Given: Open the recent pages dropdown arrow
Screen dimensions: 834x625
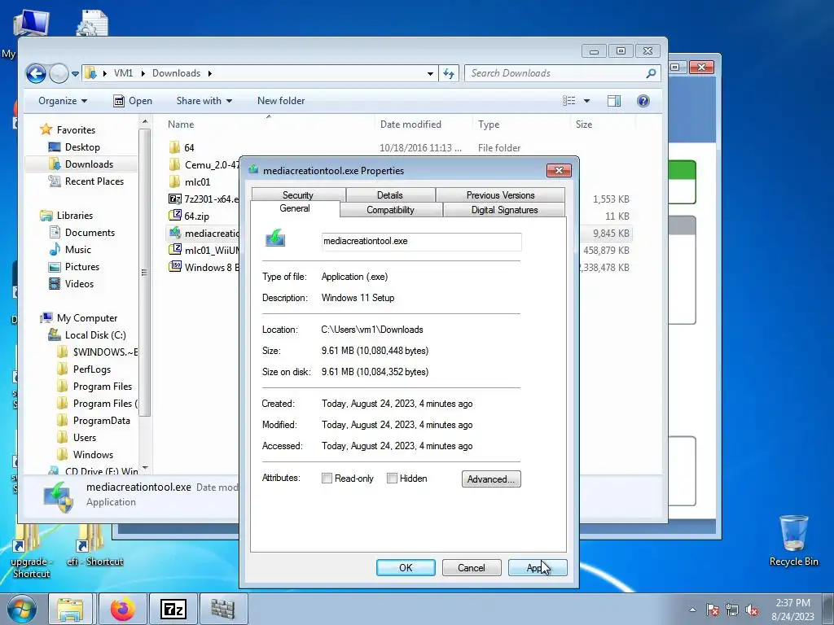Looking at the screenshot, I should [x=75, y=74].
